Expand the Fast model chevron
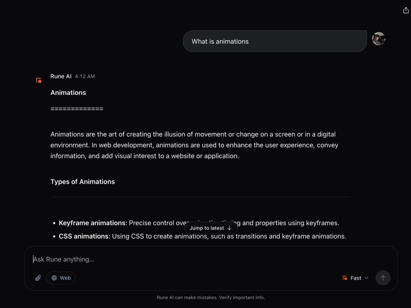The image size is (411, 308). coord(367,278)
